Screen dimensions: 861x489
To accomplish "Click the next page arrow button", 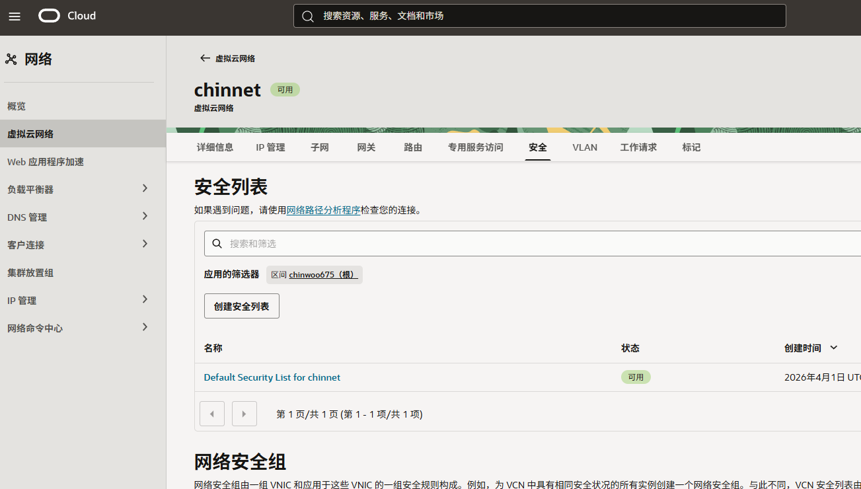I will (x=244, y=414).
